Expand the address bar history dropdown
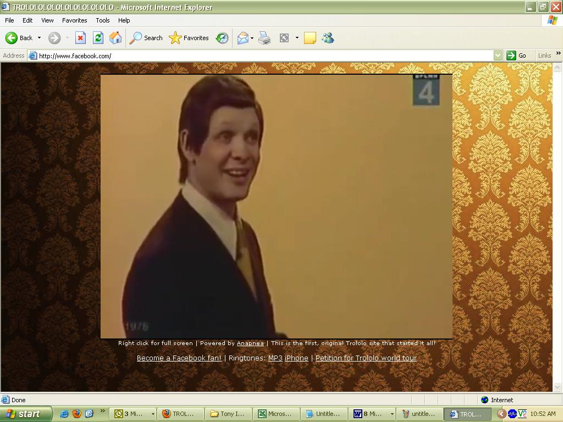Viewport: 563px width, 422px height. coord(498,55)
